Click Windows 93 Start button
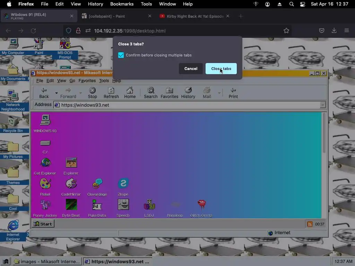Screen dimensions: 355x266 tap(43, 224)
